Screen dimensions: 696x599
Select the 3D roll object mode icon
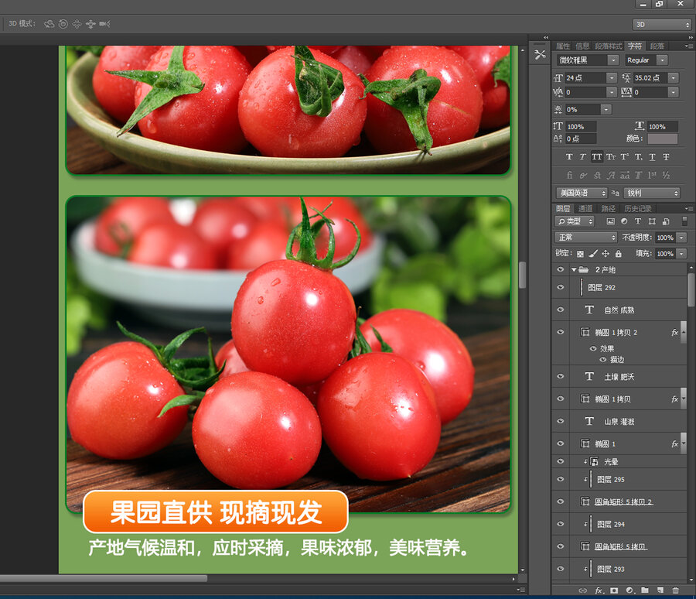(63, 24)
